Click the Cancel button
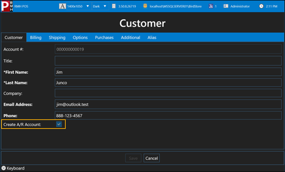 tap(152, 158)
